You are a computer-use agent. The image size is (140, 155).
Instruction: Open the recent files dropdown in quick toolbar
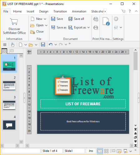pyautogui.click(x=36, y=45)
